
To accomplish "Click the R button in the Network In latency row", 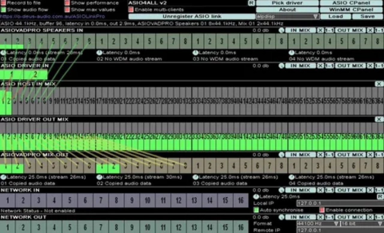I will [x=380, y=197].
